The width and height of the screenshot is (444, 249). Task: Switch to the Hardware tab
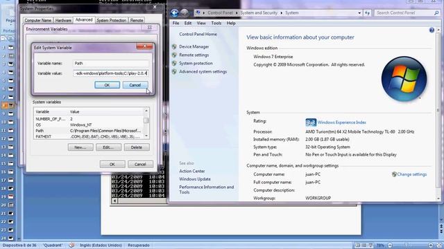coord(63,20)
